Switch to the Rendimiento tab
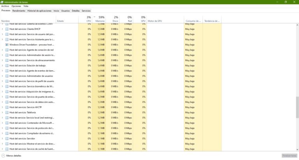 (19, 11)
